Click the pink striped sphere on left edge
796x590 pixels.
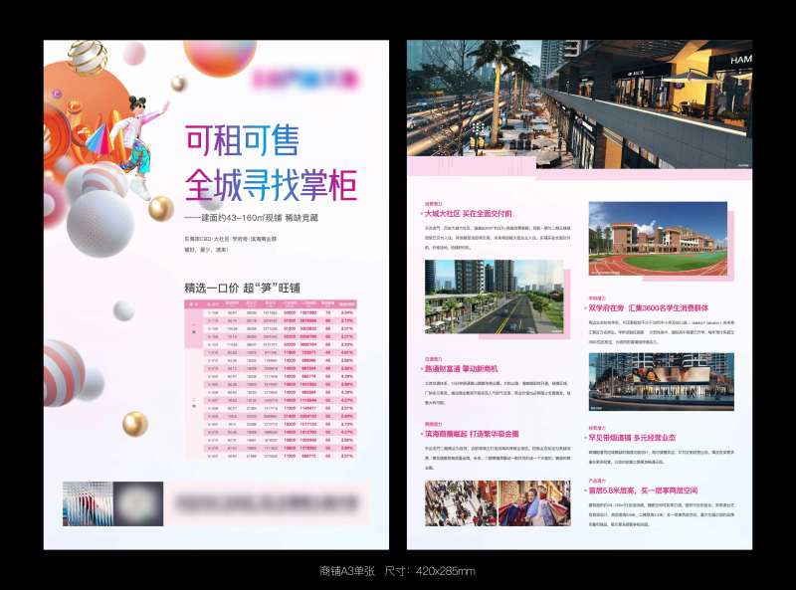point(64,371)
